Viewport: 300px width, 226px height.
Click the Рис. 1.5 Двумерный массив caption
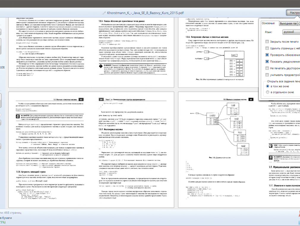[220, 158]
